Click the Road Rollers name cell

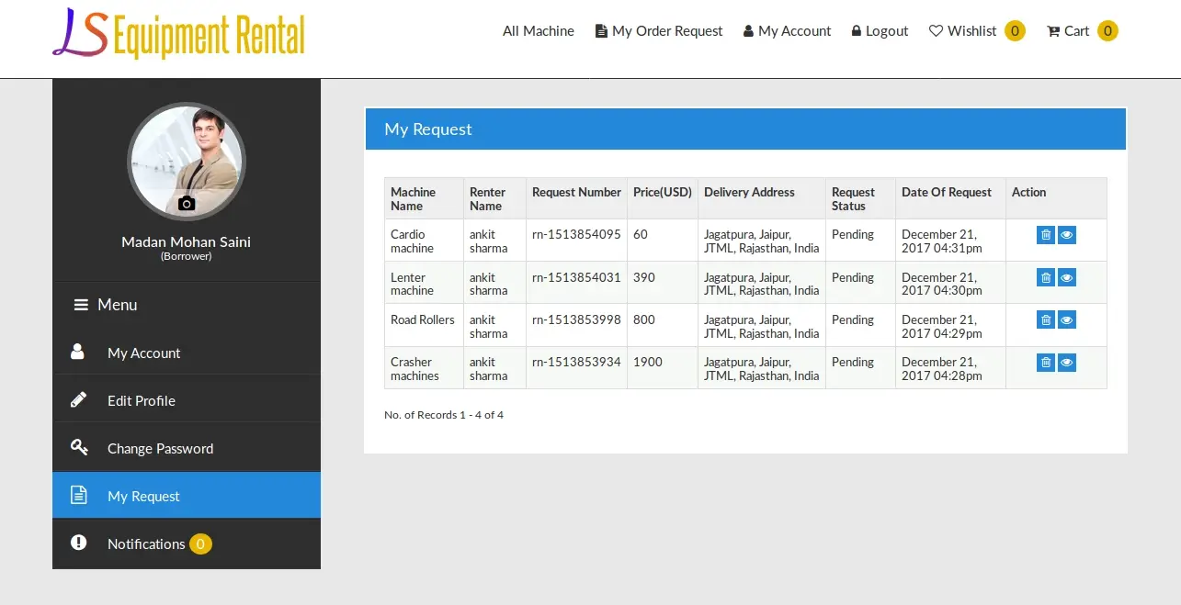click(x=424, y=325)
